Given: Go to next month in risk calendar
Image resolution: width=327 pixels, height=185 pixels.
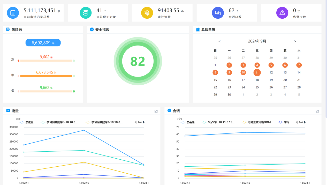Looking at the screenshot, I should pyautogui.click(x=295, y=41).
